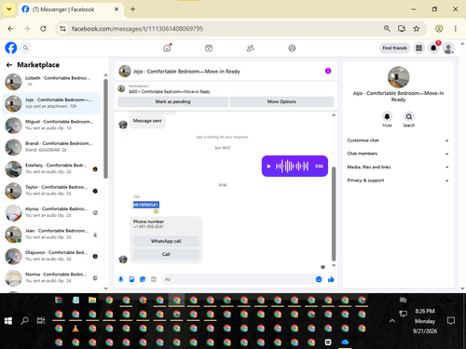Expand the Chat members section
This screenshot has height=349, width=466.
pos(398,154)
